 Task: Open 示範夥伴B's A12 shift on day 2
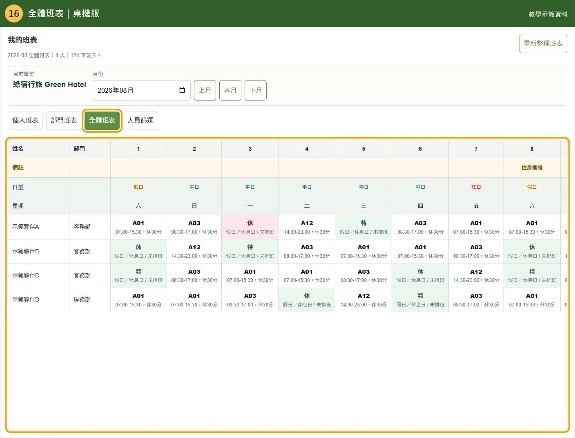tap(194, 251)
